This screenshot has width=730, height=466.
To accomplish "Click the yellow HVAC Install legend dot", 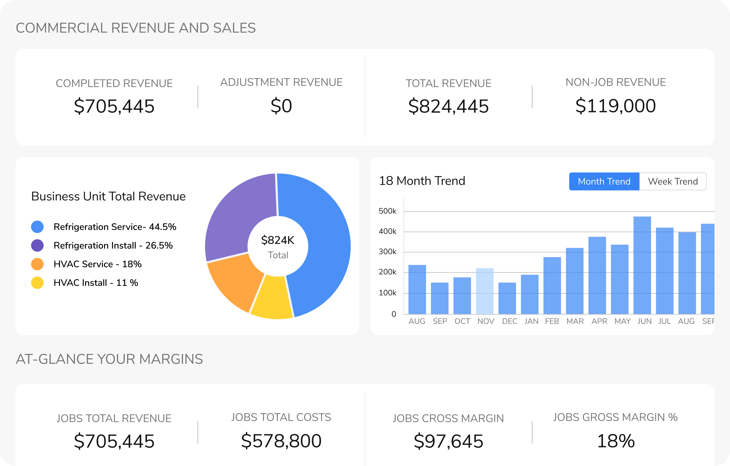I will tap(37, 282).
